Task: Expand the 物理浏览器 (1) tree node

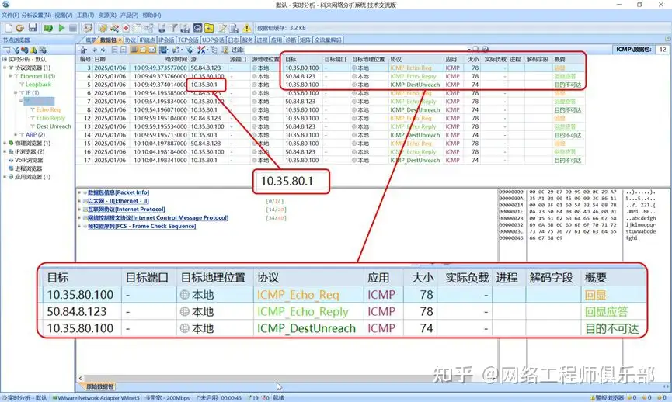Action: coord(4,143)
